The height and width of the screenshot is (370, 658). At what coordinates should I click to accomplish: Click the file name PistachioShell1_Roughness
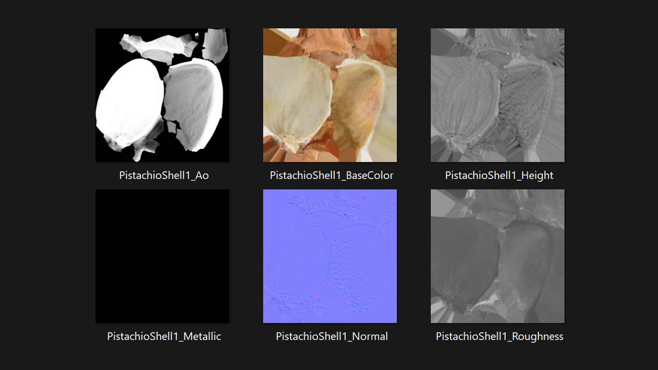(x=499, y=336)
